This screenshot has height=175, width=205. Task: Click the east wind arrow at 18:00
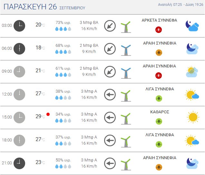110,140
